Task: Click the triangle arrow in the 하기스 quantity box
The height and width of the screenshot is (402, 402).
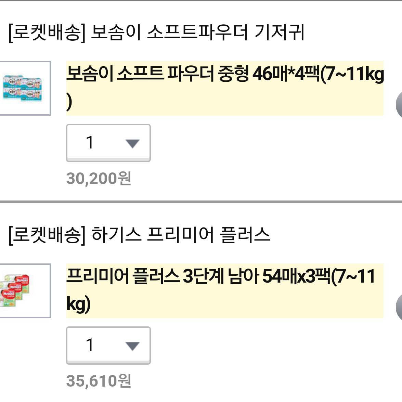Action: coord(132,346)
